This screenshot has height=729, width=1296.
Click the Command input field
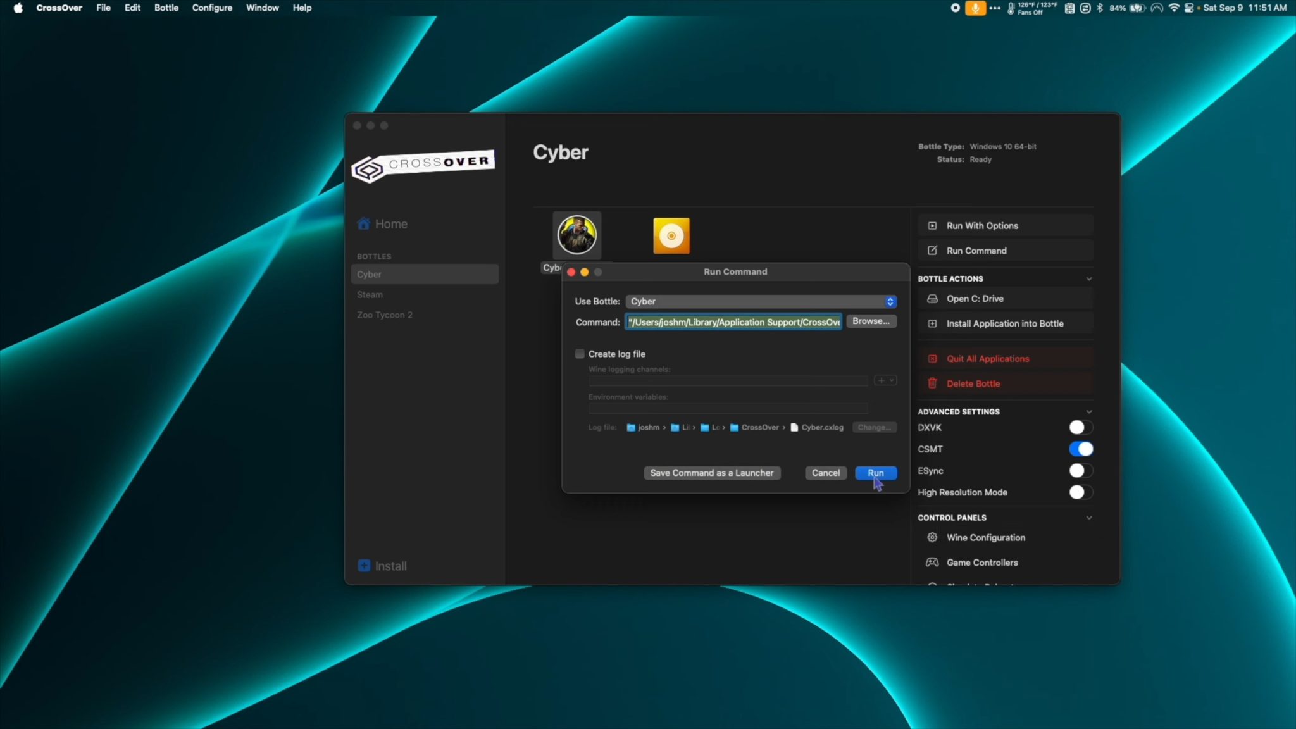coord(733,322)
